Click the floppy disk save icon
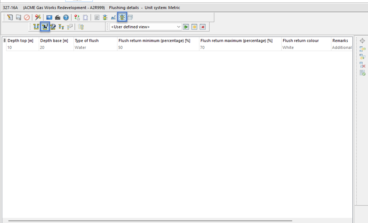Screen dimensions: 368x223 point(19,17)
